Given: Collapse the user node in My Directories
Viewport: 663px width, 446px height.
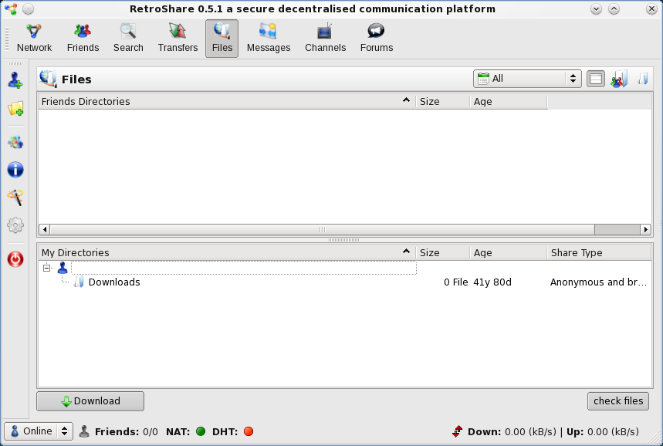Looking at the screenshot, I should (x=47, y=268).
